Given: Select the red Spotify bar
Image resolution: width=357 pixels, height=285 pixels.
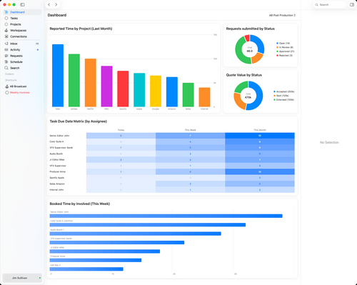Looking at the screenshot, I should [x=123, y=89].
